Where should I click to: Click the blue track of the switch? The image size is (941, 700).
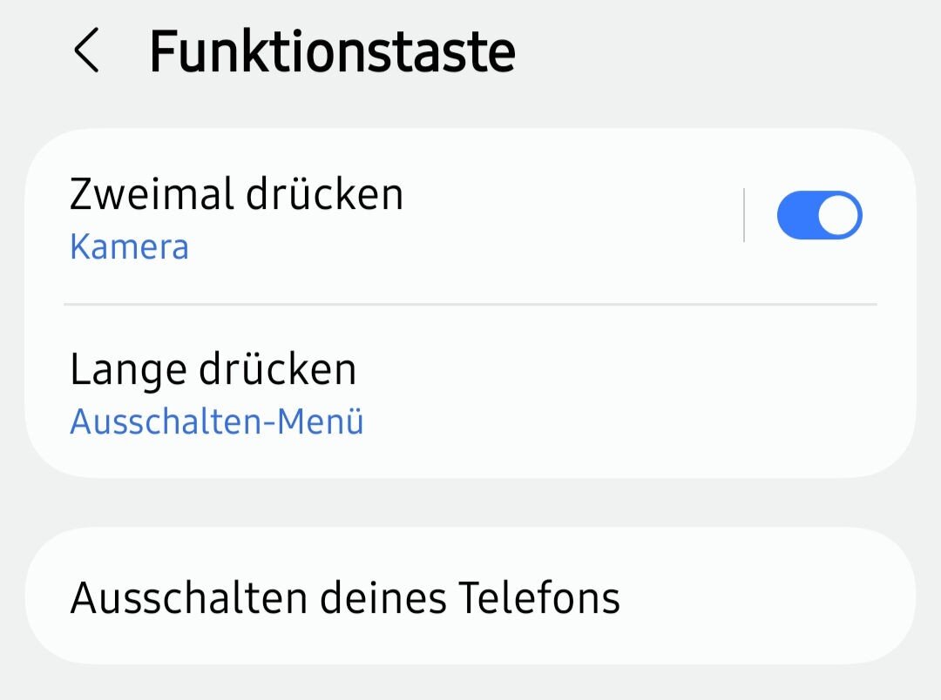coord(795,215)
